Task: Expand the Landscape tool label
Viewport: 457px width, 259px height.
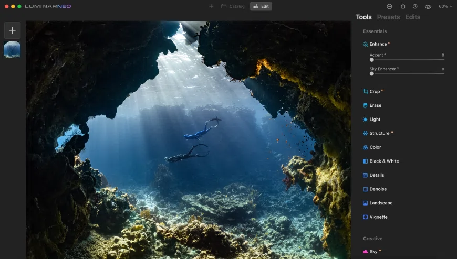Action: (x=381, y=203)
